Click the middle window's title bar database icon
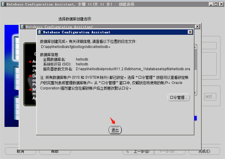The width and height of the screenshot is (225, 159). click(x=23, y=27)
